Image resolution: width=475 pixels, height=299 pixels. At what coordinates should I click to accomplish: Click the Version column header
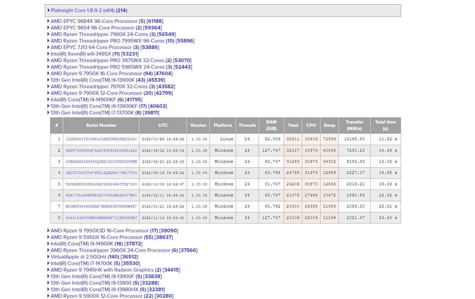198,125
